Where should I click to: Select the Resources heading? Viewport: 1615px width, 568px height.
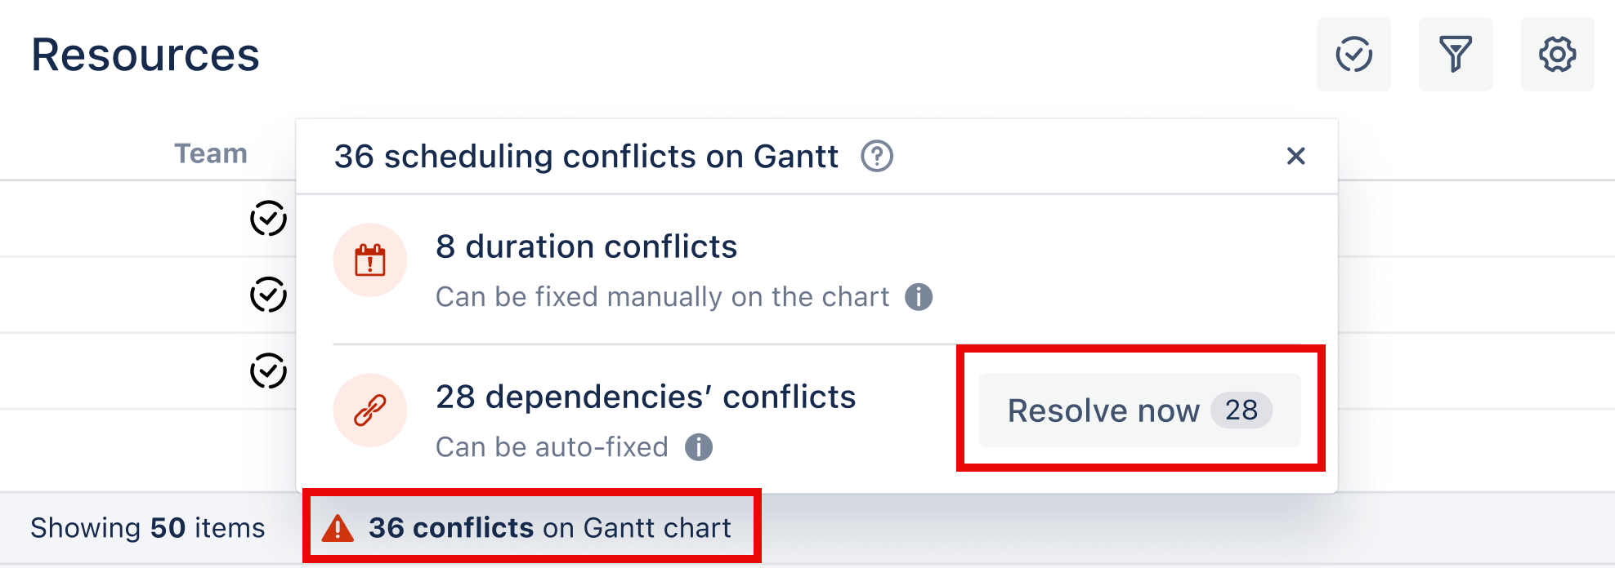coord(145,55)
